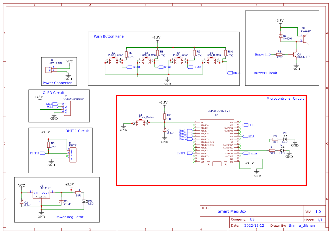Image resolution: width=332 pixels, height=234 pixels.
Task: Select the R6 220R resistor
Action: 279,54
